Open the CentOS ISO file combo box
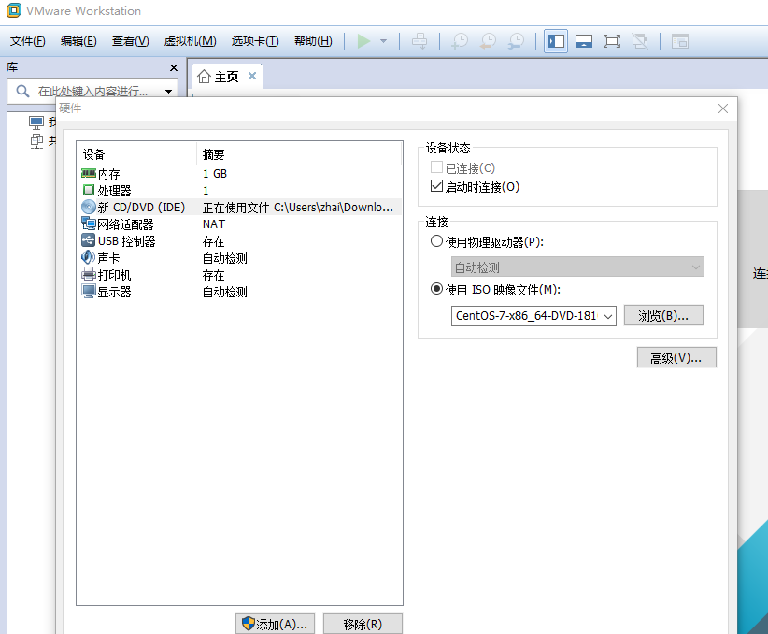The height and width of the screenshot is (634, 768). 533,316
